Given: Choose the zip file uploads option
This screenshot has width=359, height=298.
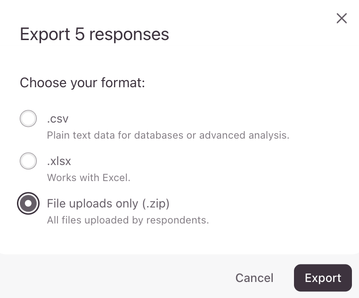Looking at the screenshot, I should click(x=28, y=204).
